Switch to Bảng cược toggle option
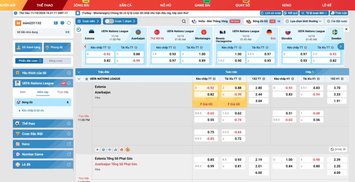 56,61
